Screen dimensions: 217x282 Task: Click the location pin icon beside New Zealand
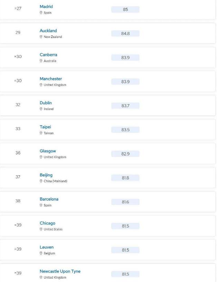click(41, 37)
